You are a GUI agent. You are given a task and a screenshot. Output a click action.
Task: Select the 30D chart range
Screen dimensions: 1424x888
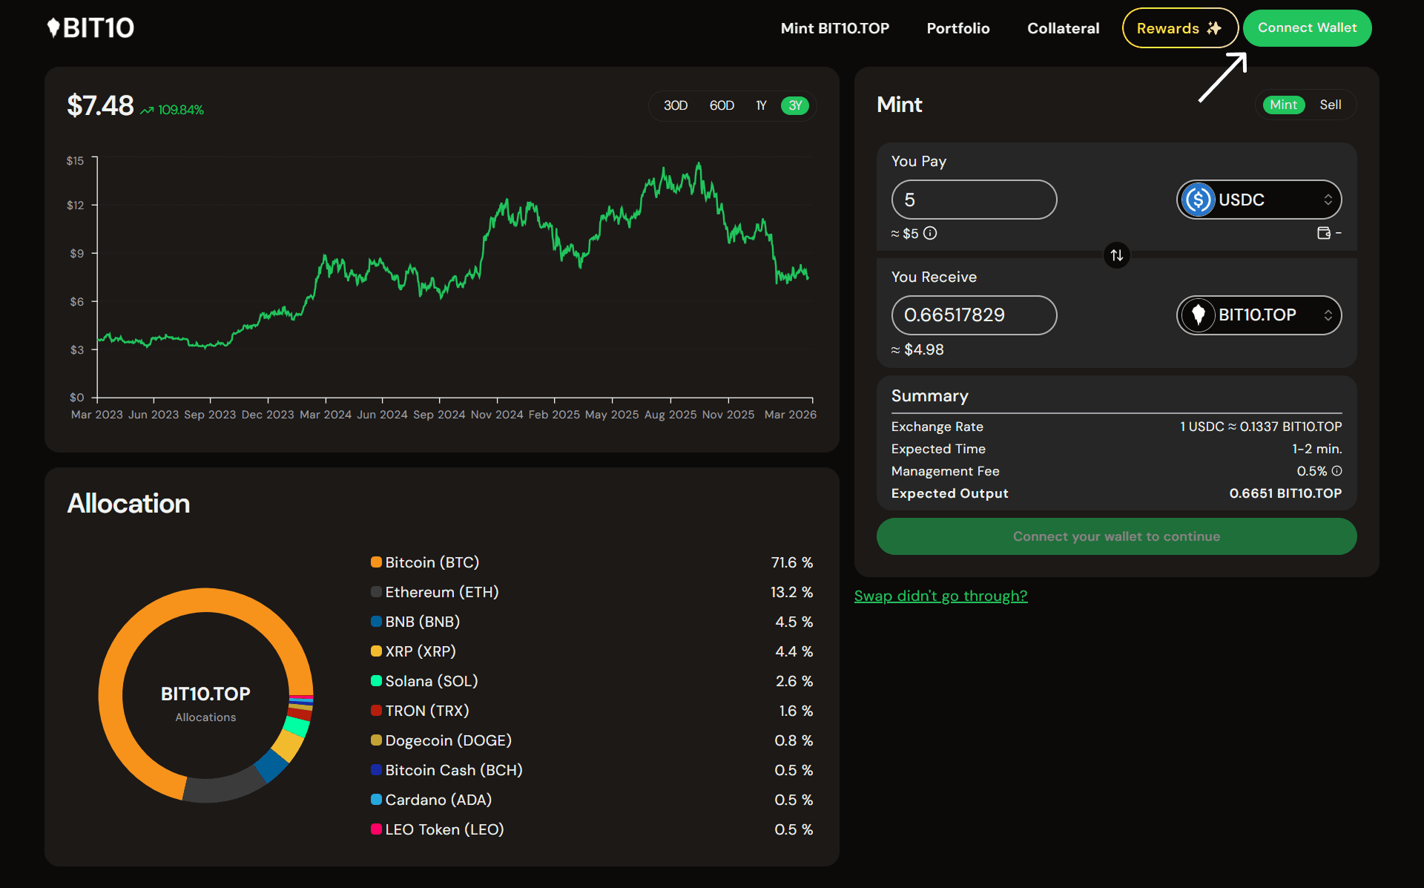point(676,105)
